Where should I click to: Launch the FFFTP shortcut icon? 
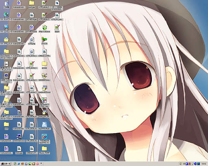(x=44, y=41)
